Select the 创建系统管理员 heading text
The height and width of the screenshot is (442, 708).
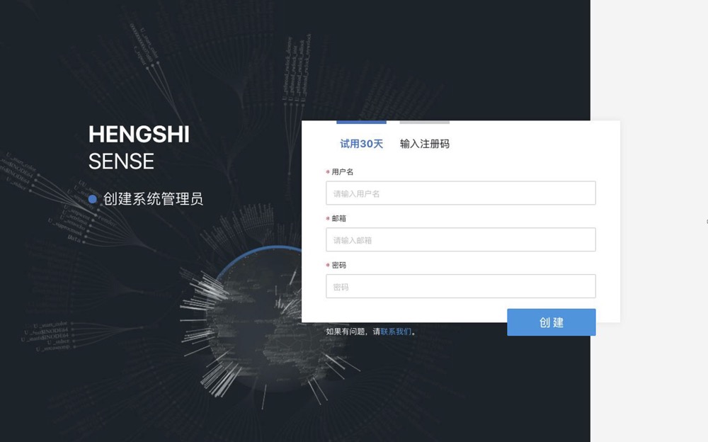(153, 199)
